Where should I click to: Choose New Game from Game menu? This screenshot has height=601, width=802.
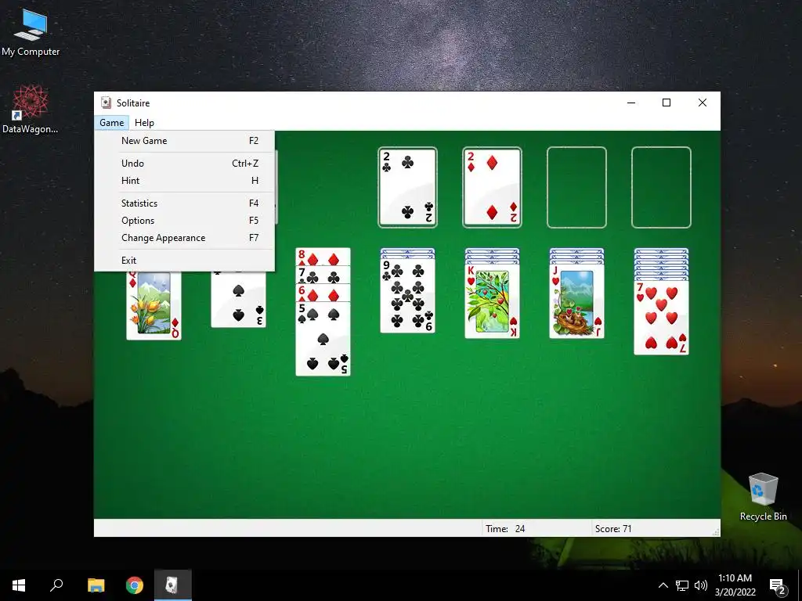(x=185, y=141)
